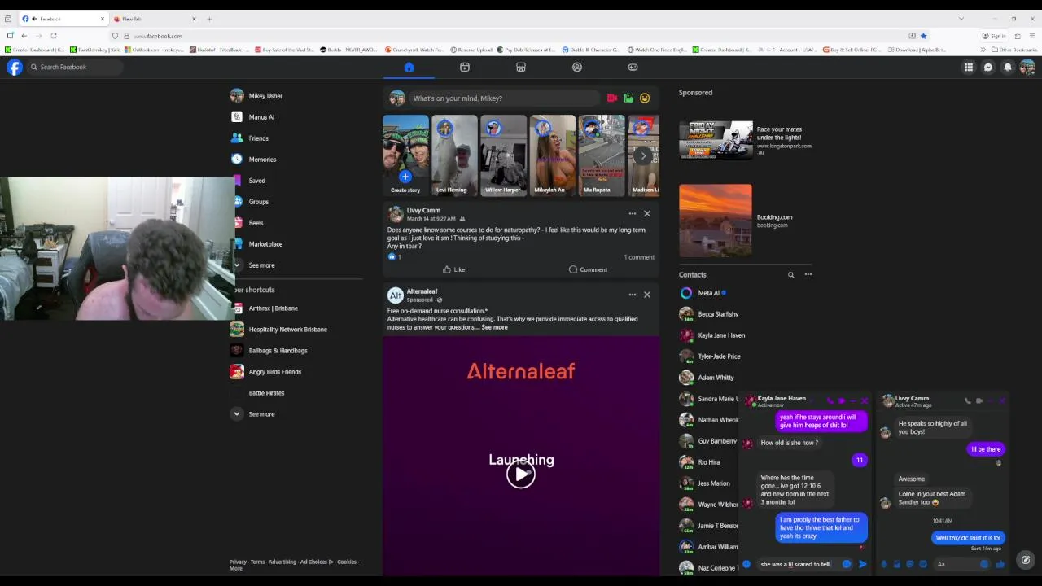Click the Search Facebook field
Image resolution: width=1042 pixels, height=586 pixels.
click(x=75, y=67)
